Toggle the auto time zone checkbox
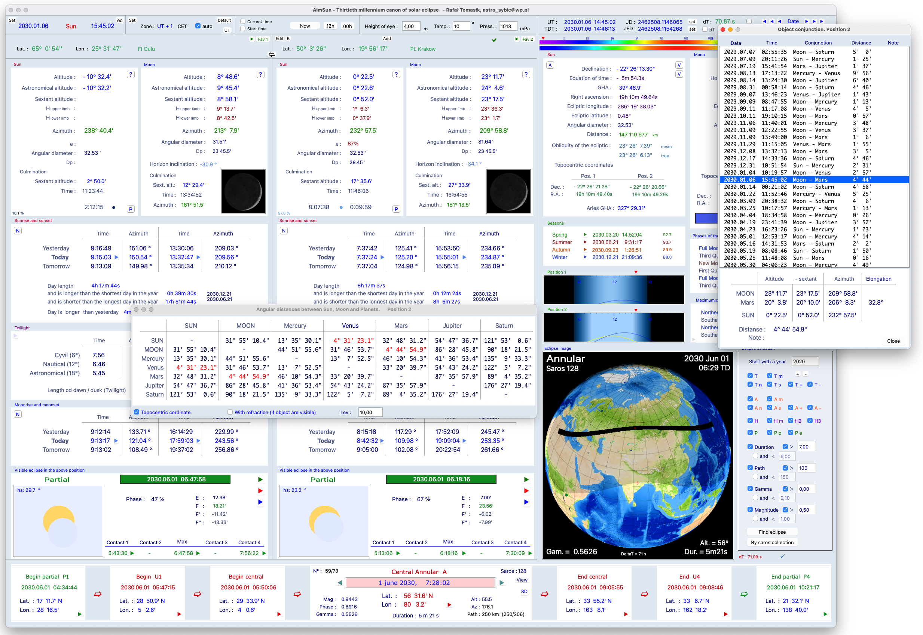 [x=198, y=26]
